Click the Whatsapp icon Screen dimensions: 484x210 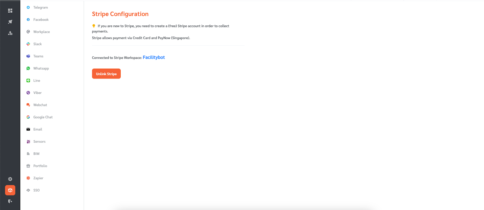click(28, 68)
